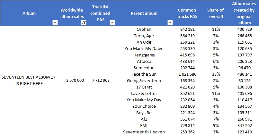Click the FML parent album cell
This screenshot has height=135, width=259.
point(144,125)
